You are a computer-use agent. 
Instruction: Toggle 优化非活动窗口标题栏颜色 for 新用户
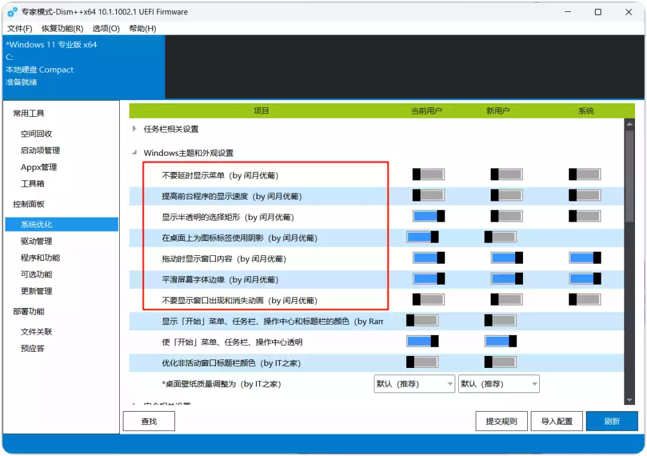tap(500, 363)
